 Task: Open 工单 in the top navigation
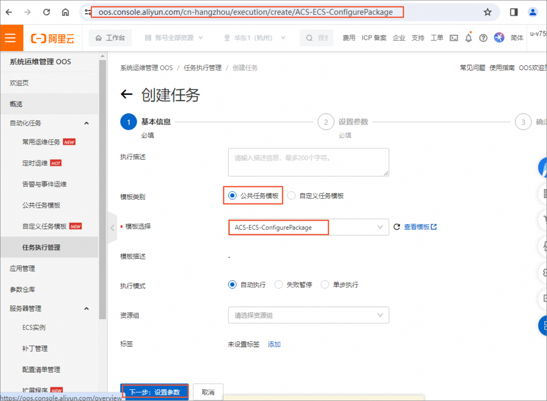tap(437, 38)
